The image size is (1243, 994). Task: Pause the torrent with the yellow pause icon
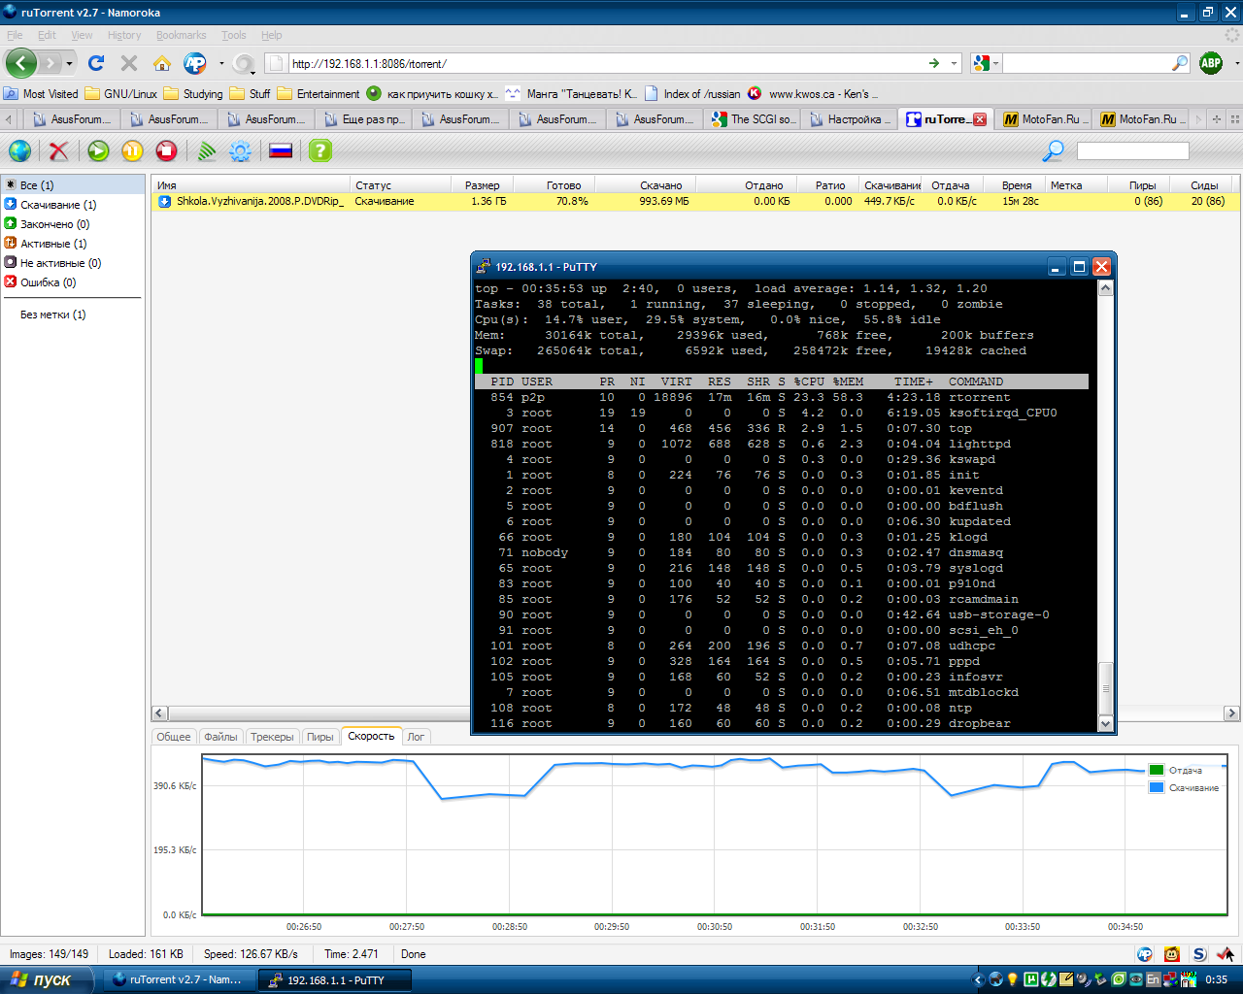pyautogui.click(x=132, y=150)
